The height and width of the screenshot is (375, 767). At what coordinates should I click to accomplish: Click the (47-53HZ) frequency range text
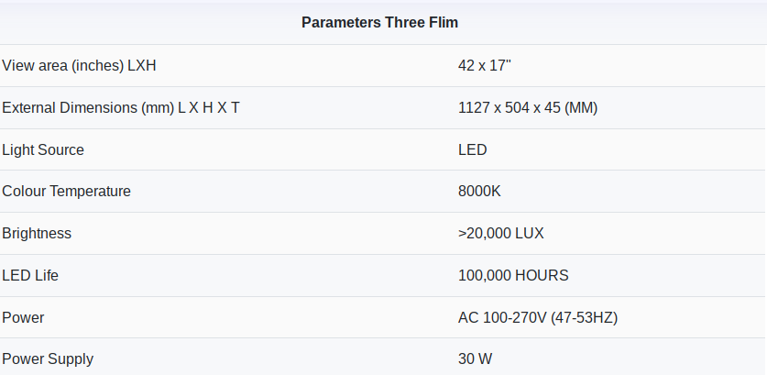tap(585, 317)
